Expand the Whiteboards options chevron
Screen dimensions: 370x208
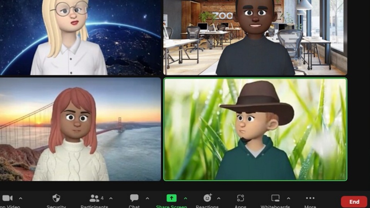pos(289,198)
